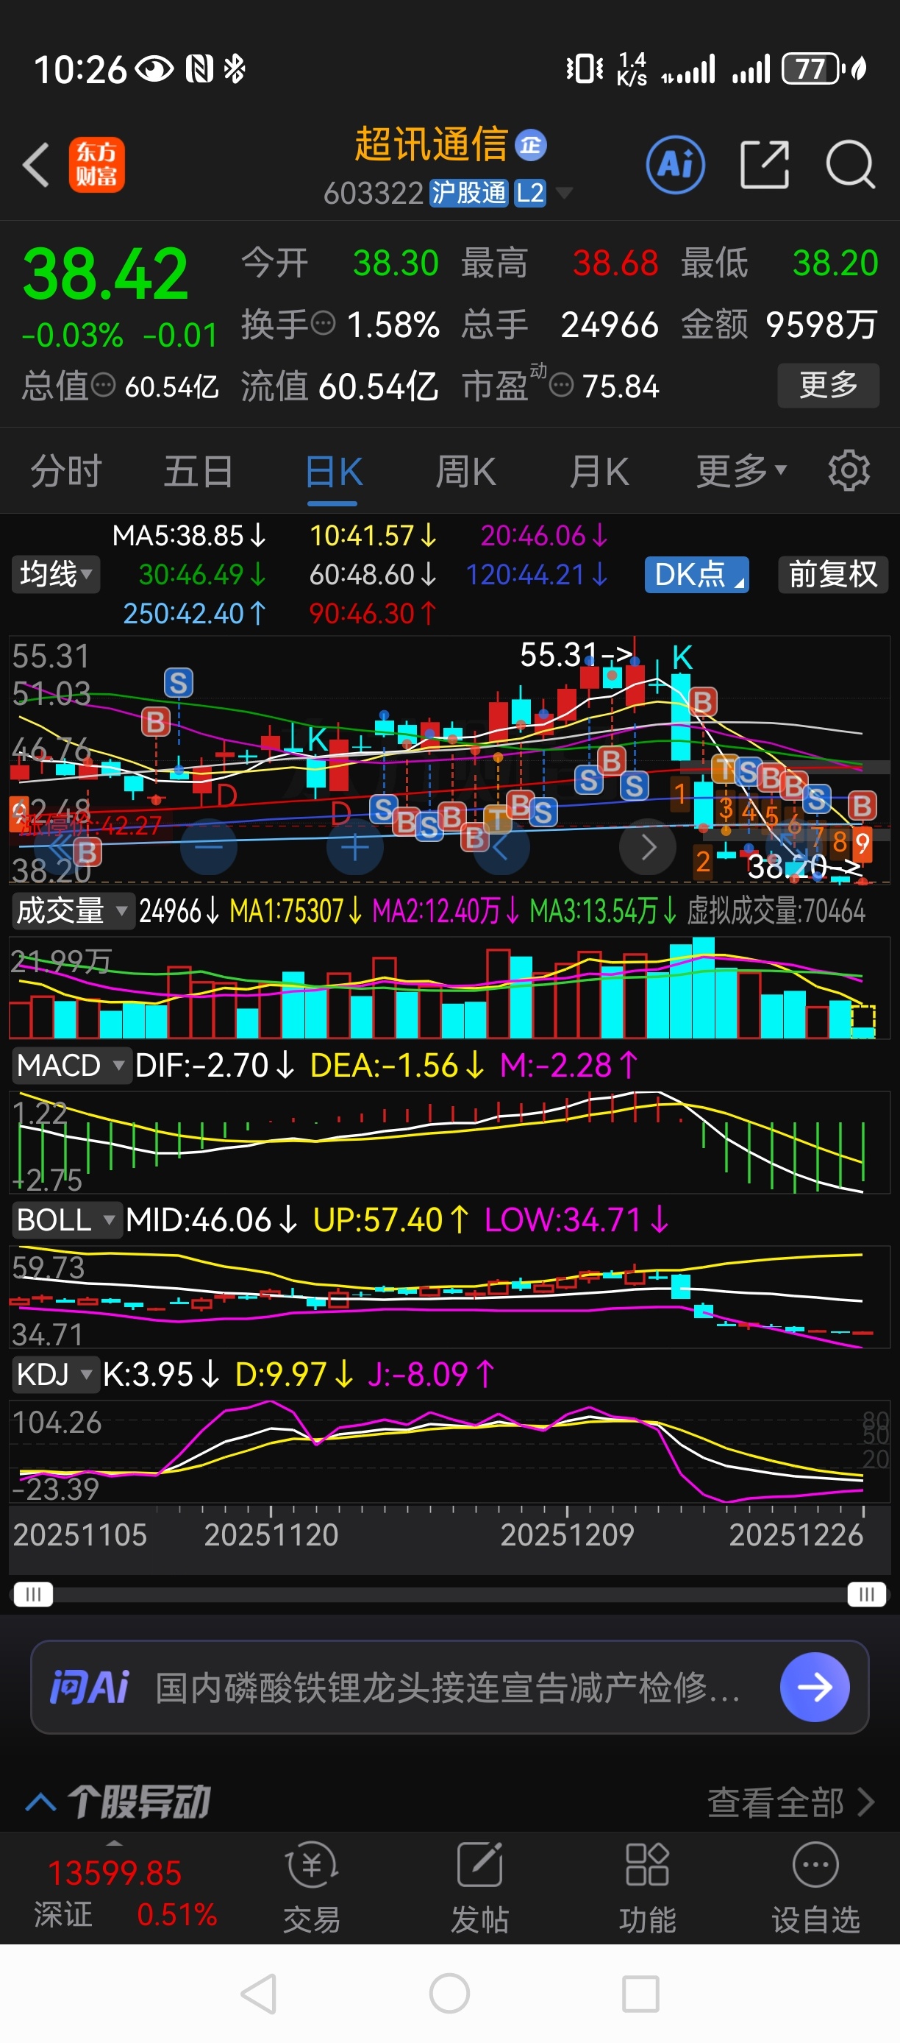
Task: Open the Ai assistant circle icon
Action: (675, 165)
